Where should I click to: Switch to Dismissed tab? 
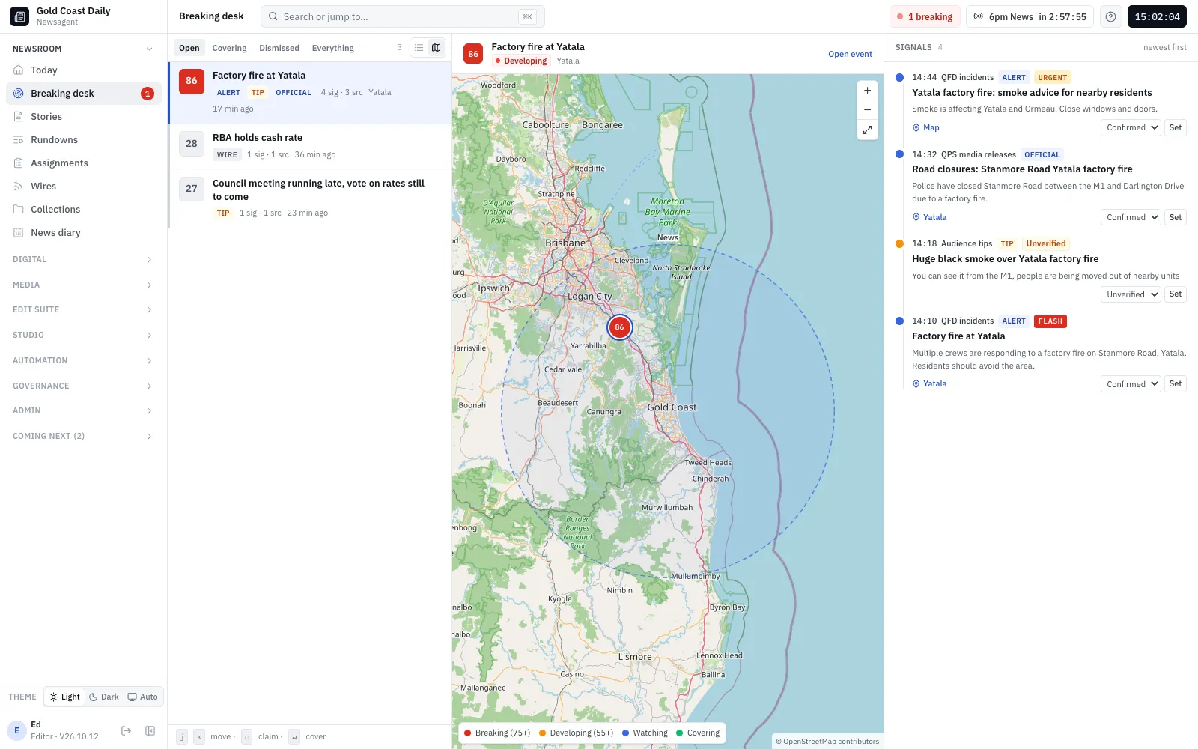tap(279, 48)
